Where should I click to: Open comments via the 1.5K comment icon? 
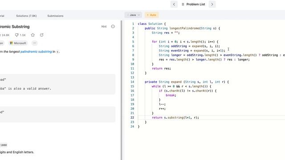[20, 35]
